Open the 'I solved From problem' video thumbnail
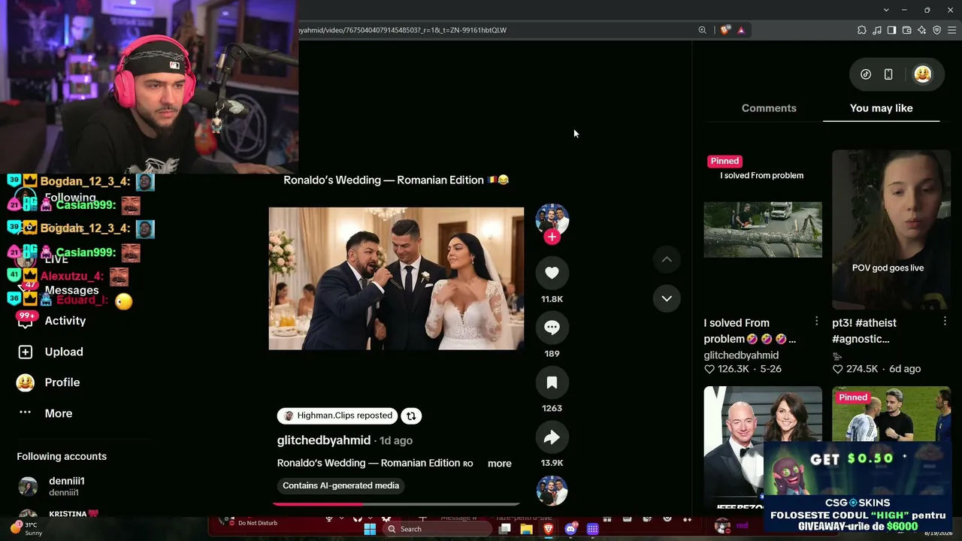 point(763,230)
